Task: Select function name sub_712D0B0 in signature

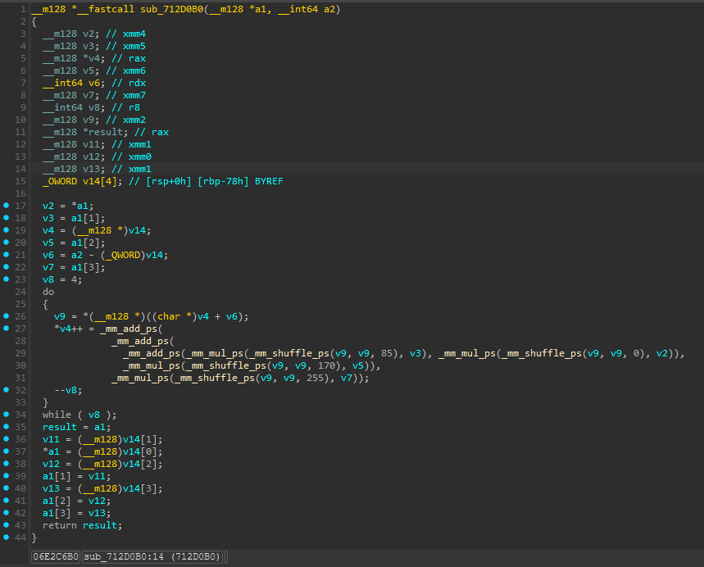Action: tap(172, 9)
